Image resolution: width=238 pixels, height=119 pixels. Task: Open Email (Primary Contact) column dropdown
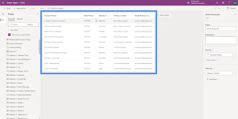coord(153,16)
